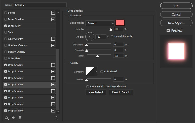Open the Stroke settings row
This screenshot has height=123, width=195.
coord(29,13)
